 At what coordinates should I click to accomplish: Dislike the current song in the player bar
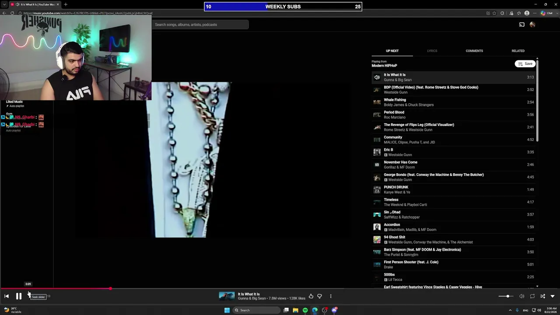pyautogui.click(x=319, y=296)
